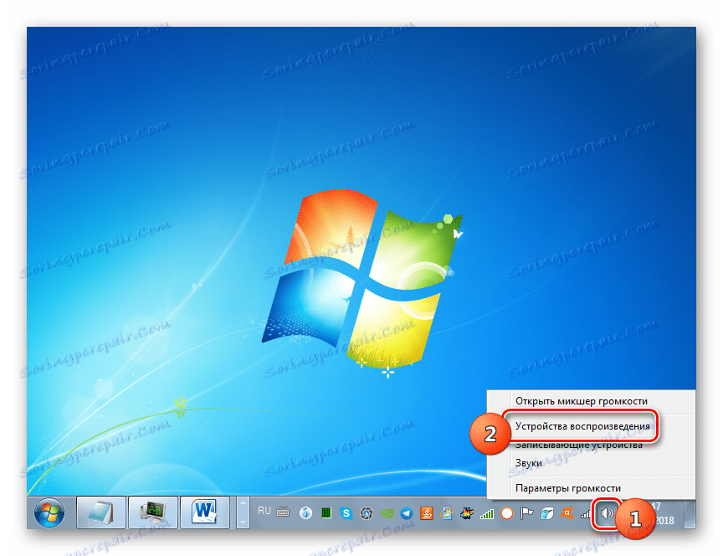
Task: Click the orange circle tray icon
Action: (507, 513)
